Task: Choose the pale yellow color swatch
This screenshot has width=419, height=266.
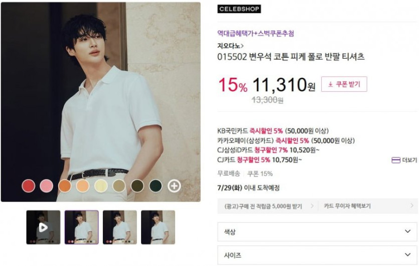Action: tap(101, 186)
